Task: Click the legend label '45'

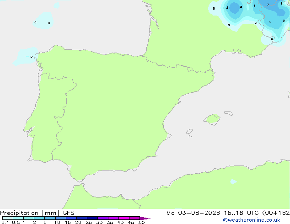Action: (x=131, y=222)
